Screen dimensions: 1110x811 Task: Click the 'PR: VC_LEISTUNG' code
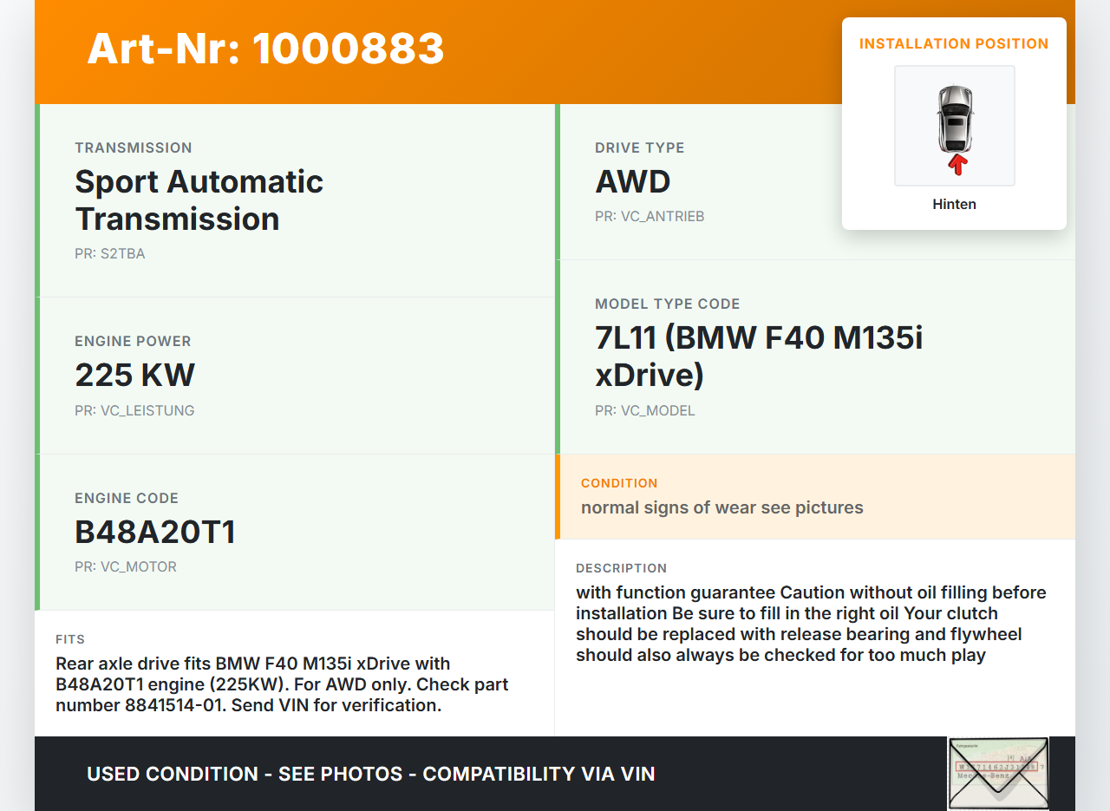coord(134,410)
